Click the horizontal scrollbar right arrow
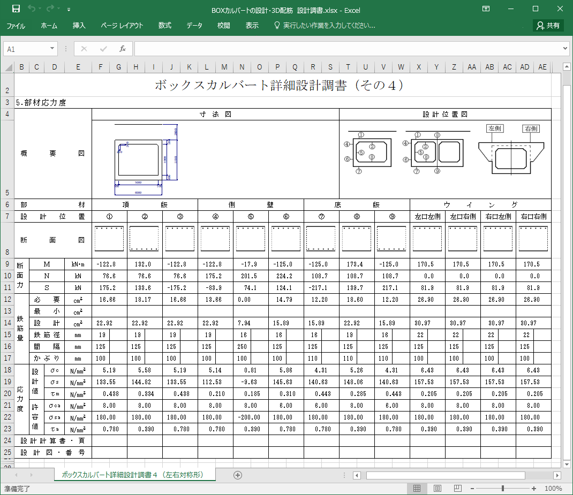This screenshot has width=573, height=495. (x=557, y=475)
